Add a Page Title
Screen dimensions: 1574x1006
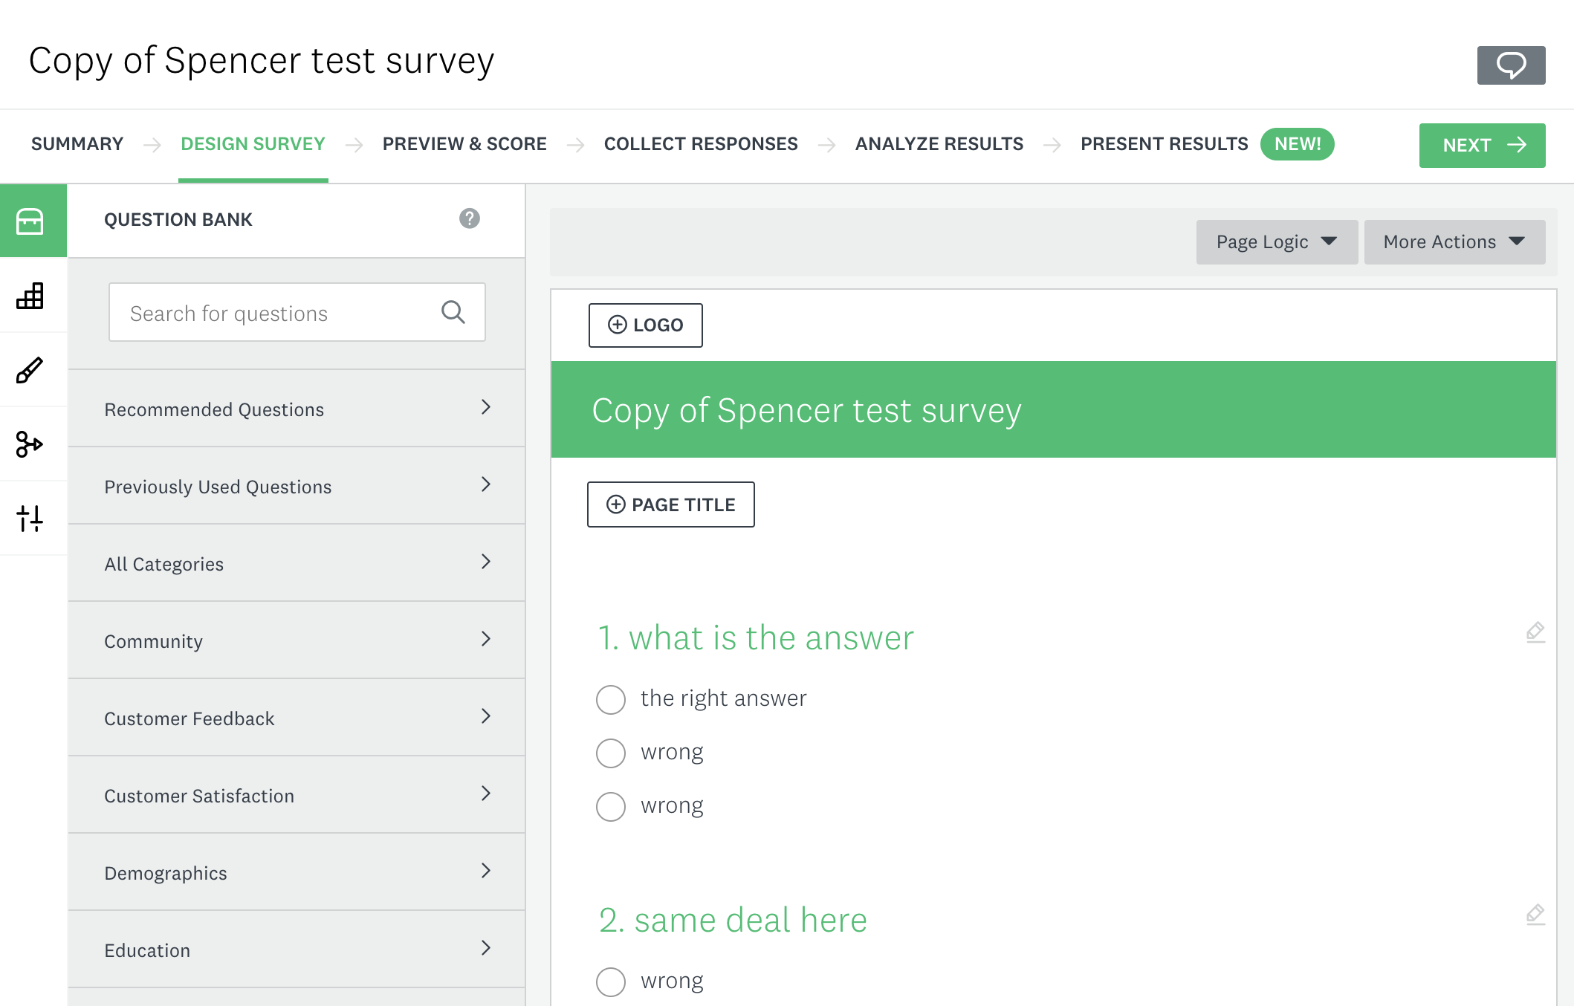tap(670, 504)
